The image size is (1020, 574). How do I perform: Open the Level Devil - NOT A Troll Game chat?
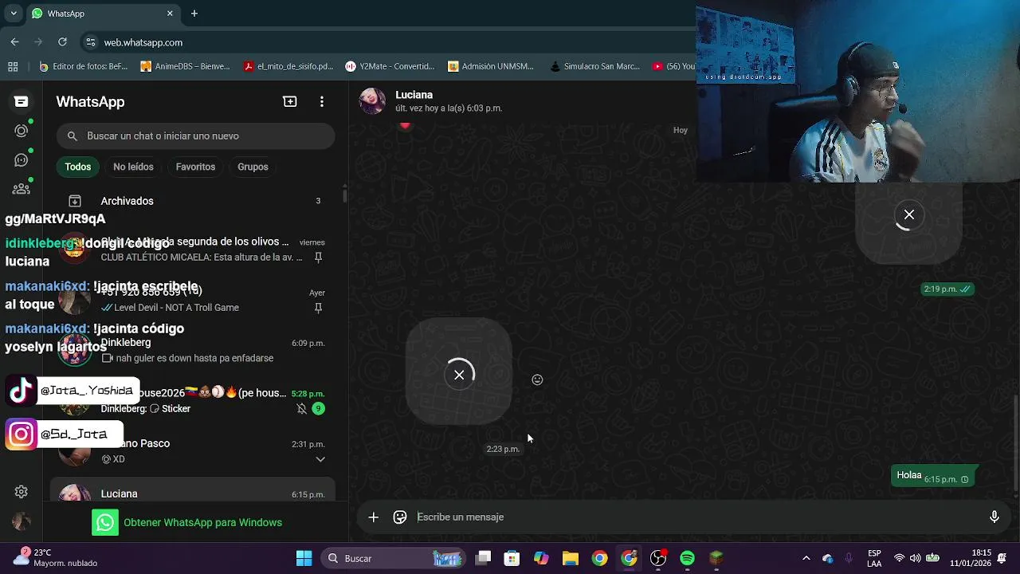(x=193, y=300)
